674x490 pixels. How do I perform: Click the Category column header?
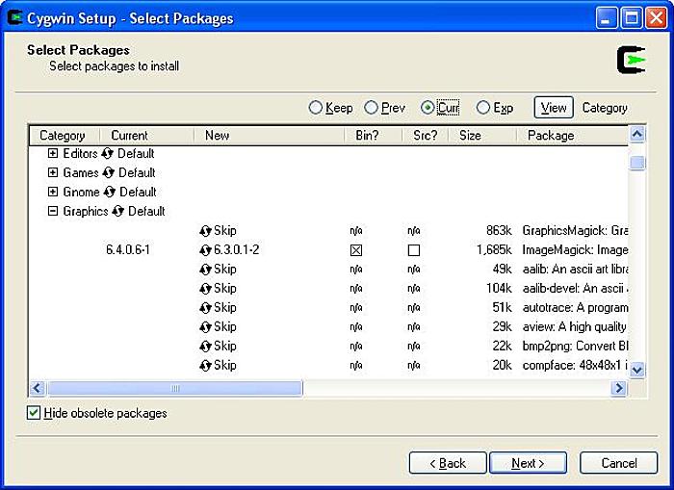tap(65, 136)
